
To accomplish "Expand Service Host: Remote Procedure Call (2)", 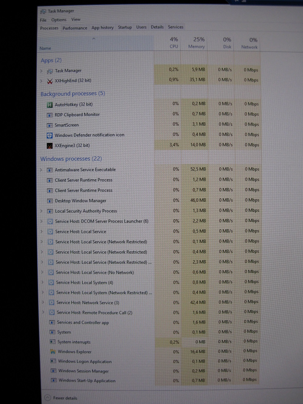I will point(43,312).
